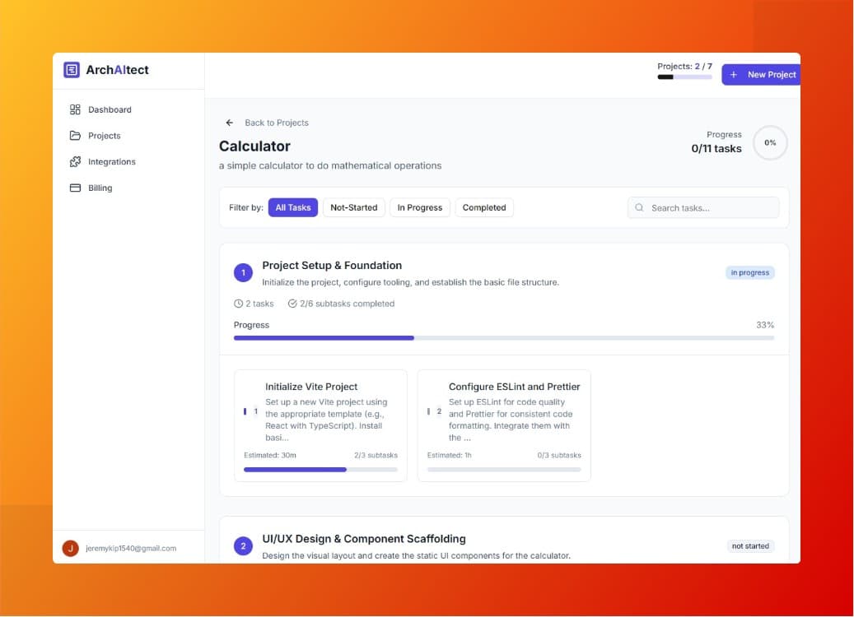The height and width of the screenshot is (617, 854).
Task: Click the 0/11 tasks progress text
Action: [x=716, y=149]
